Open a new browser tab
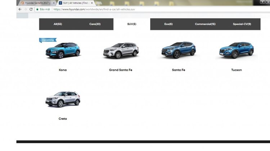The width and height of the screenshot is (270, 151). [99, 3]
